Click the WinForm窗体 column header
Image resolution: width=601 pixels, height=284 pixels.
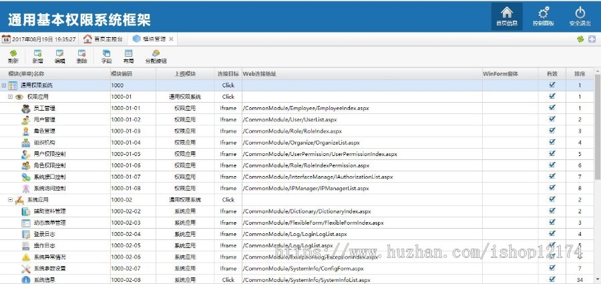(x=510, y=74)
